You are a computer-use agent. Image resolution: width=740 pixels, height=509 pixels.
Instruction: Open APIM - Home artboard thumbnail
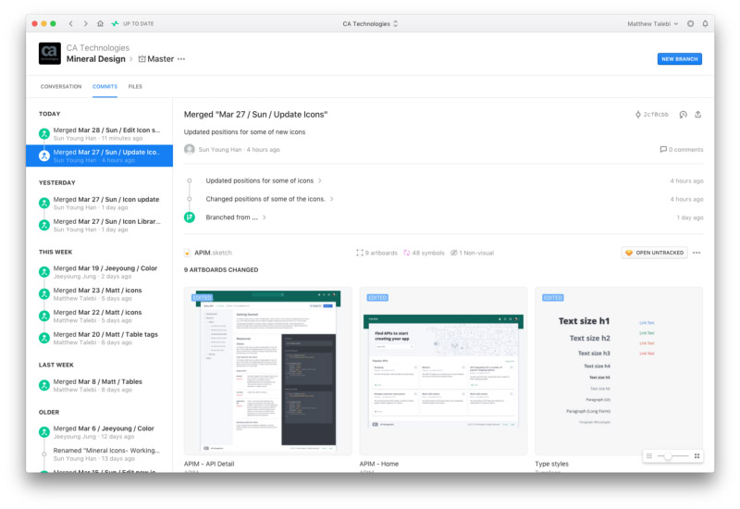[443, 371]
